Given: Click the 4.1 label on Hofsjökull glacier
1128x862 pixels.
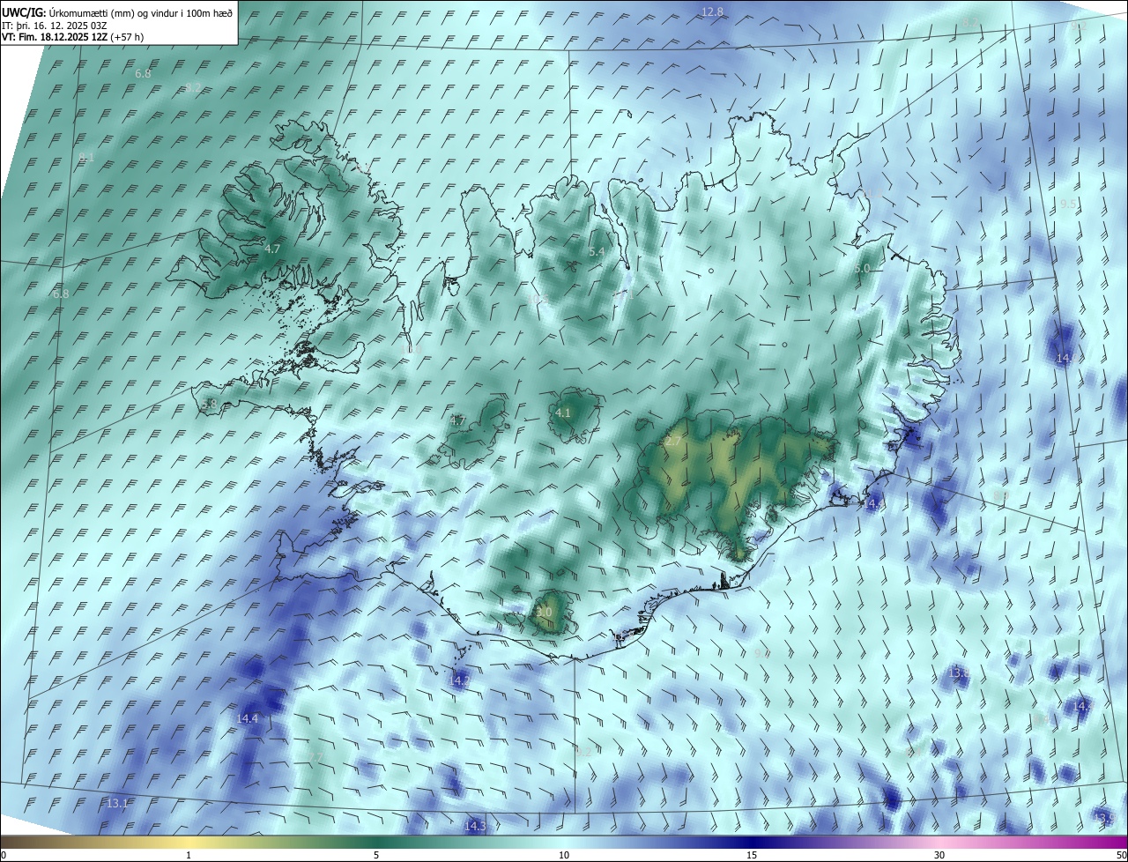Looking at the screenshot, I should [563, 412].
